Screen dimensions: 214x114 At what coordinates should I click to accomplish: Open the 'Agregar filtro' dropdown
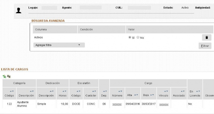[59, 45]
